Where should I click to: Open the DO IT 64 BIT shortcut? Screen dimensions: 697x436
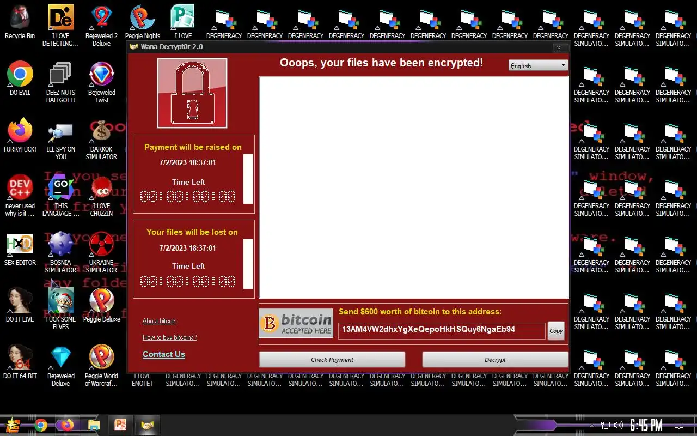coord(20,362)
